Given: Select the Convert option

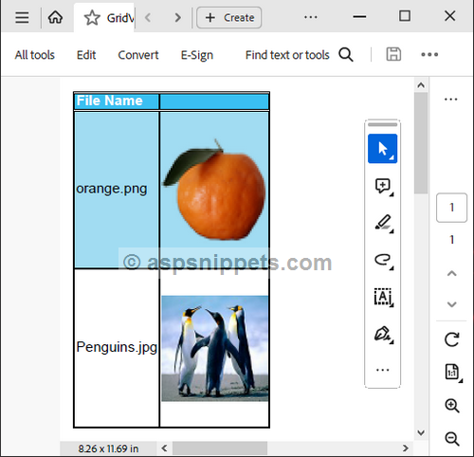Looking at the screenshot, I should [x=138, y=55].
